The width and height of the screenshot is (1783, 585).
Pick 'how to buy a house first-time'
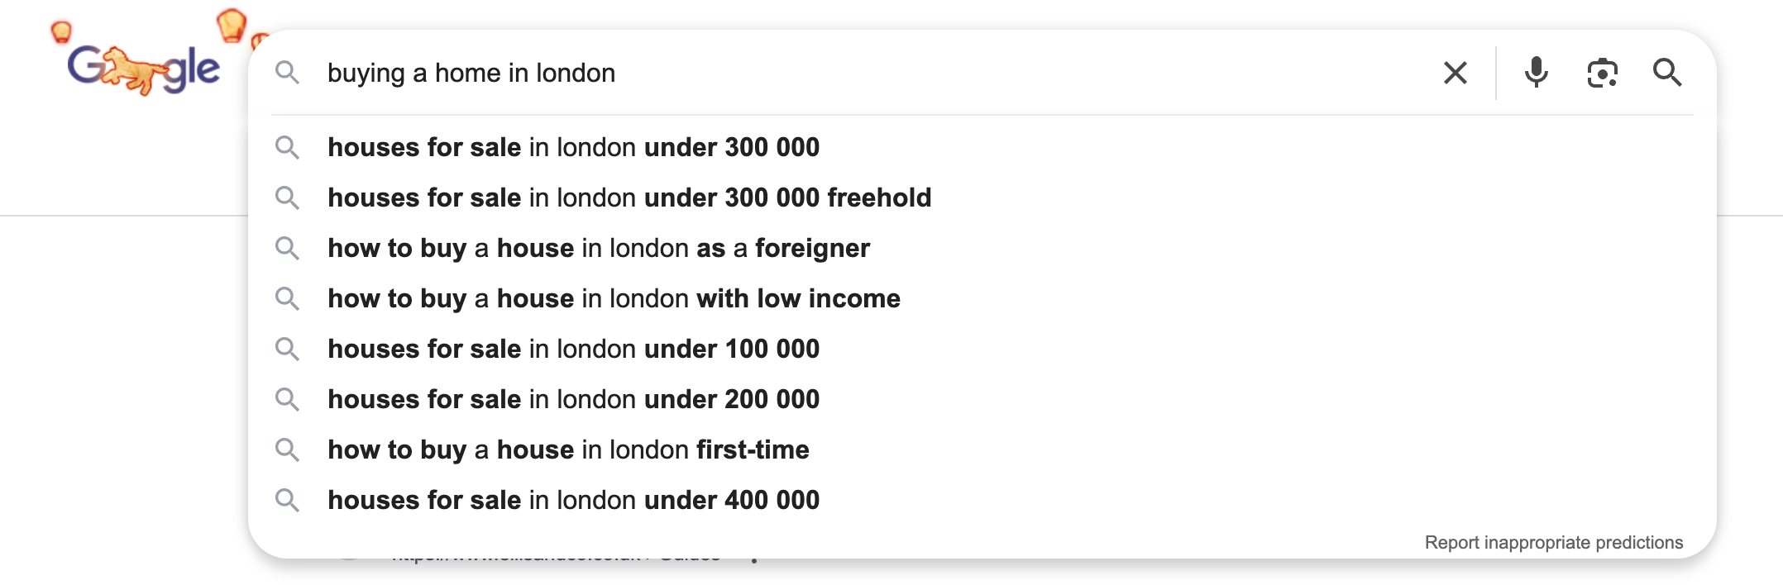coord(568,449)
